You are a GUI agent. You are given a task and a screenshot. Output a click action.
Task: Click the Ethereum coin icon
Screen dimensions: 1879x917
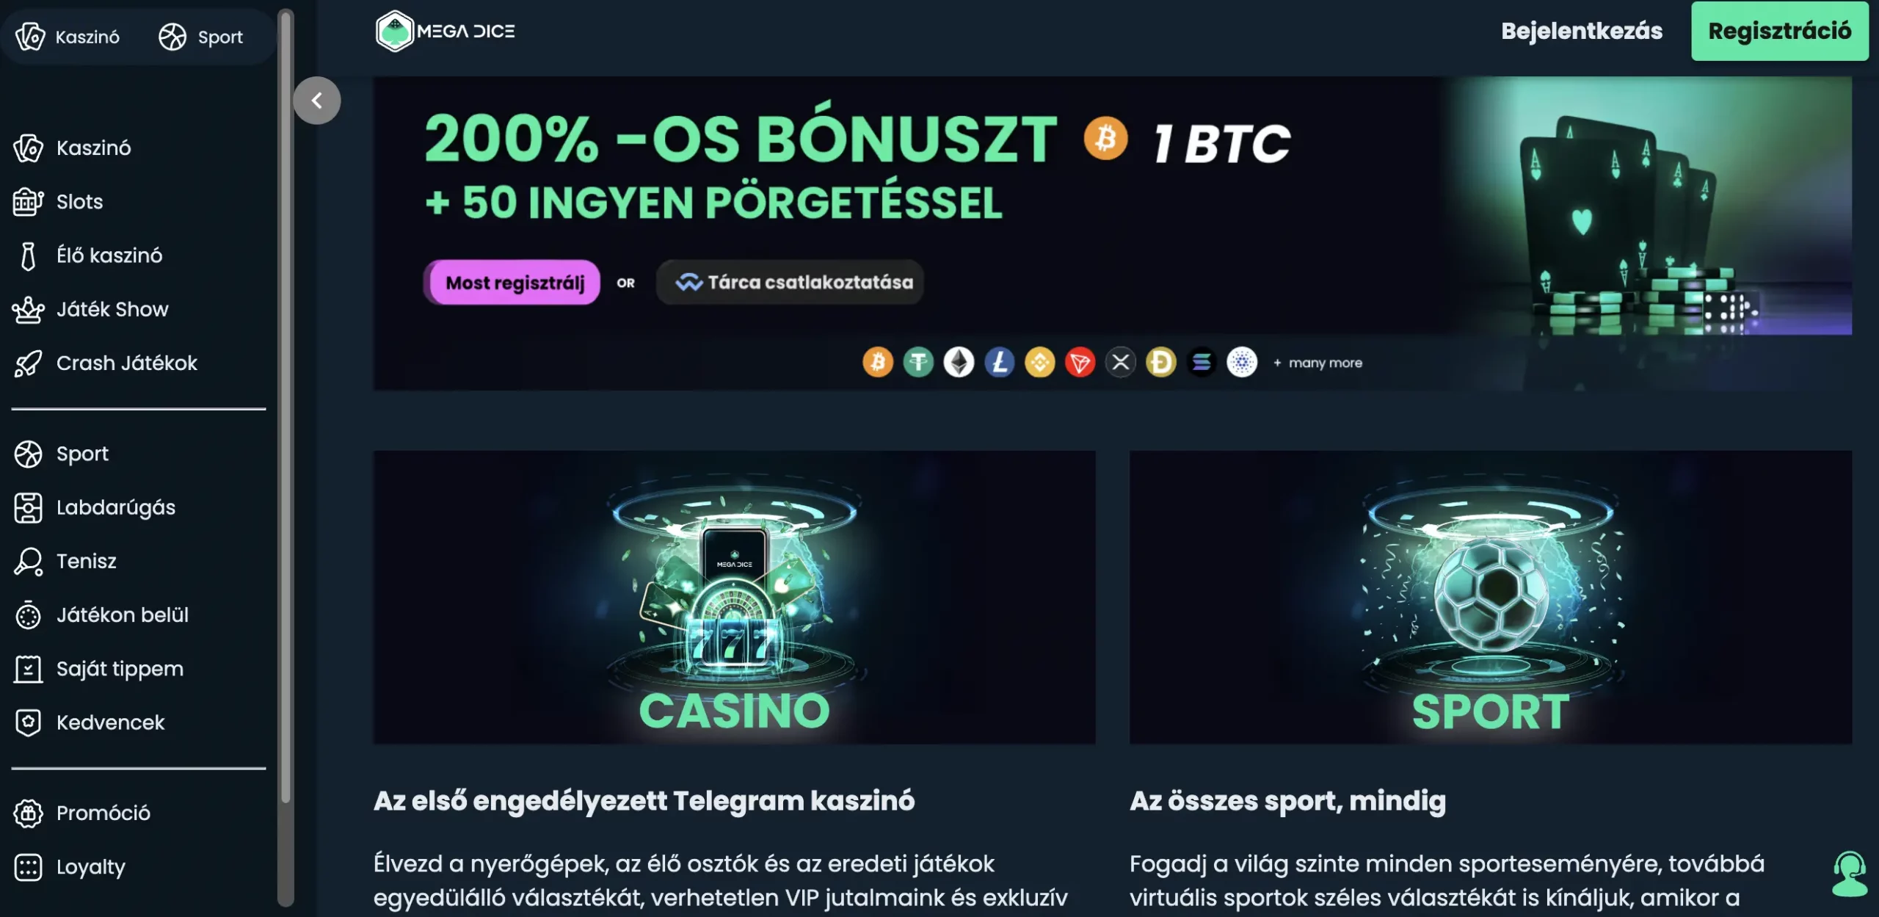pos(959,362)
